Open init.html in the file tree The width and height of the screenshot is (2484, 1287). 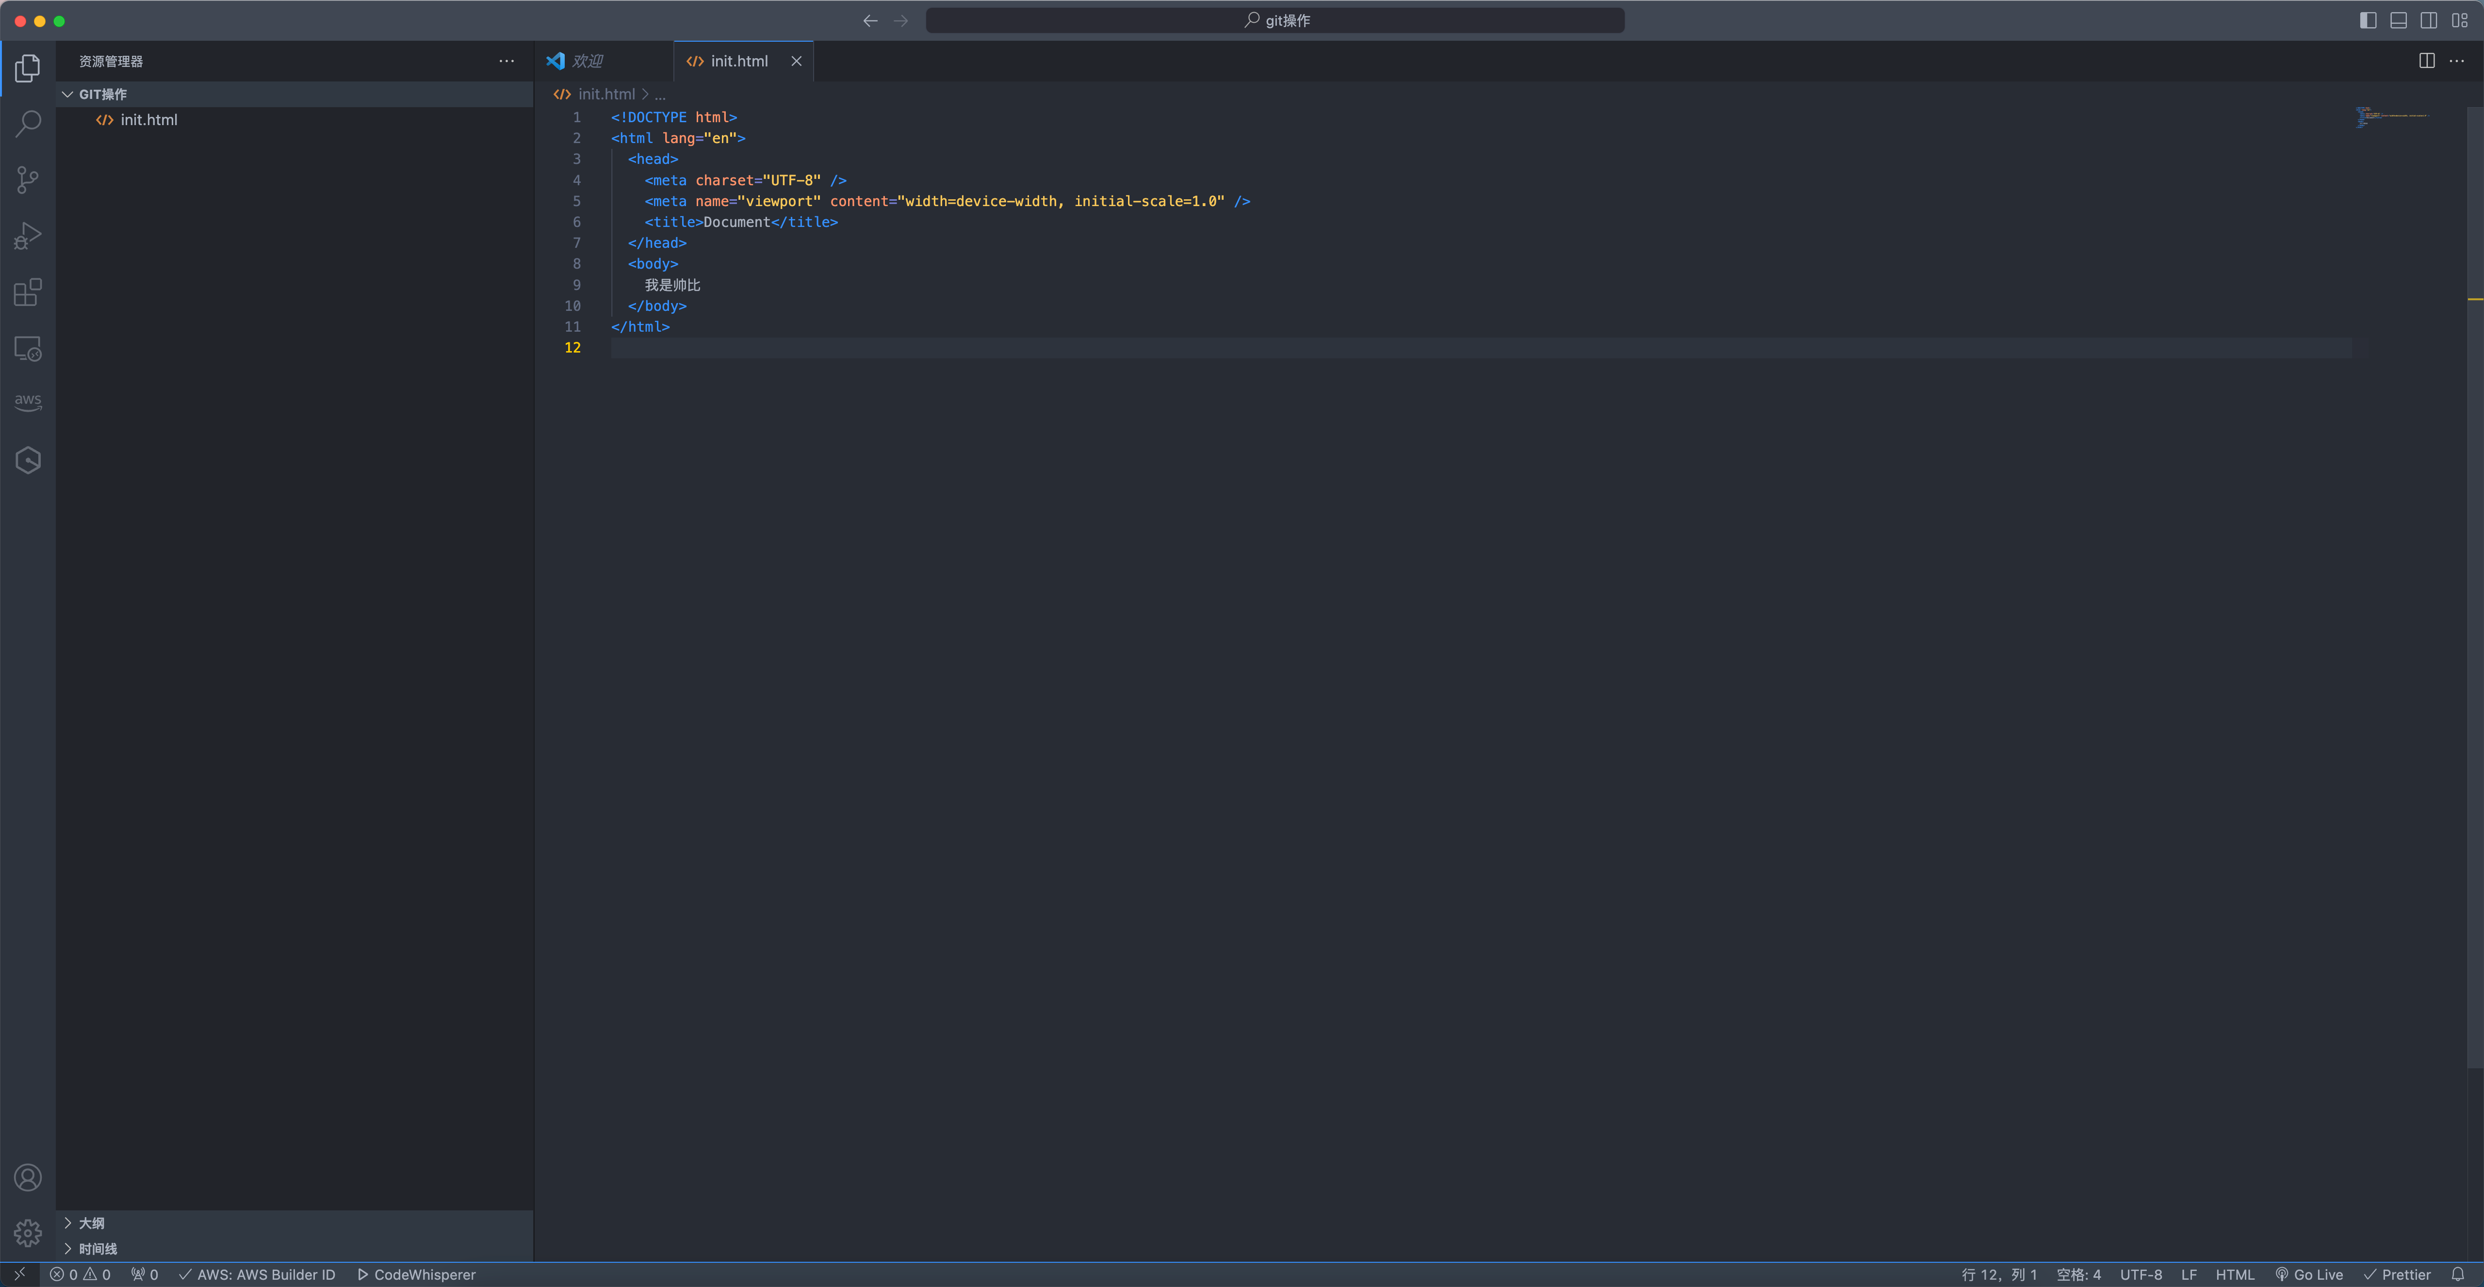click(294, 120)
